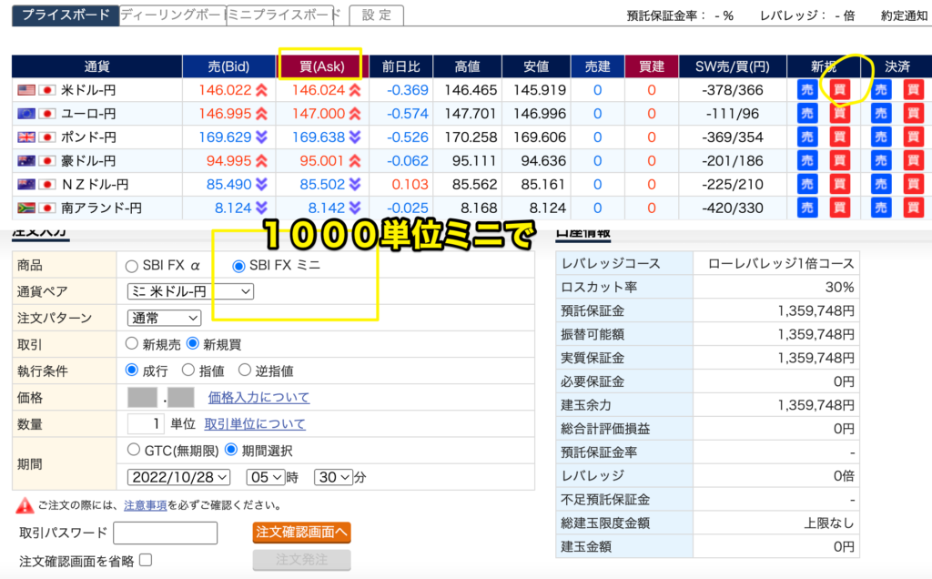Click new buy icon for ポンド-円
932x579 pixels.
839,137
